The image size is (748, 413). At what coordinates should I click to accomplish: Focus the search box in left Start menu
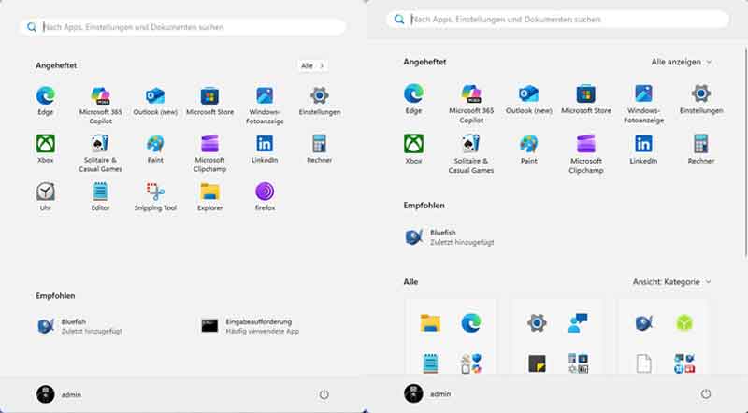(182, 27)
